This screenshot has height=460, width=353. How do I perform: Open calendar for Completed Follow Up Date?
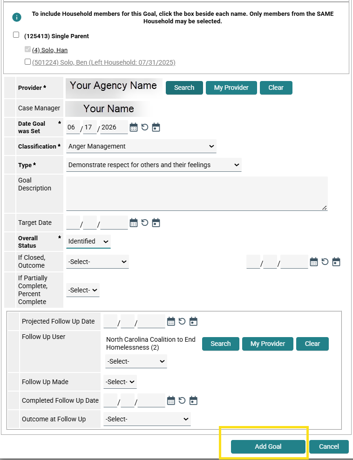[171, 400]
